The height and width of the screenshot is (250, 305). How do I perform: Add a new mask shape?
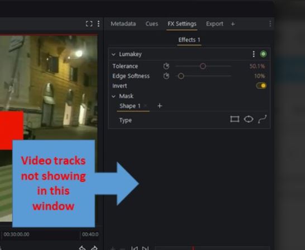pos(160,106)
